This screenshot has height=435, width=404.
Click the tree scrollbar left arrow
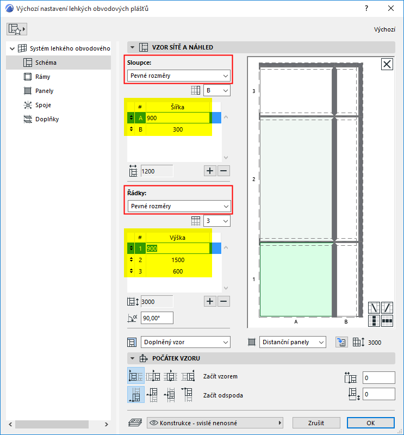[10, 425]
